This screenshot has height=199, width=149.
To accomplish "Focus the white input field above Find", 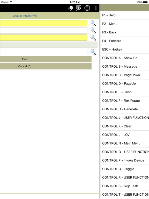I will pos(43,52).
